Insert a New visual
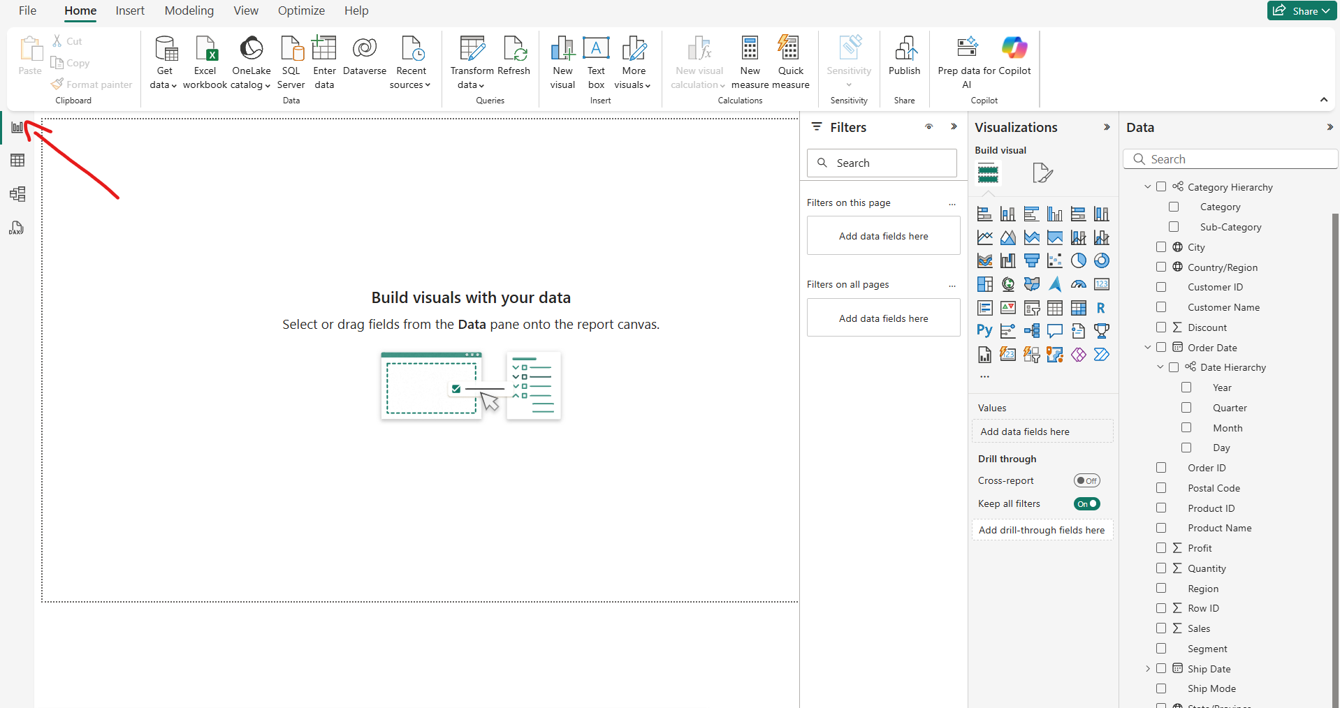1340x708 pixels. point(562,63)
